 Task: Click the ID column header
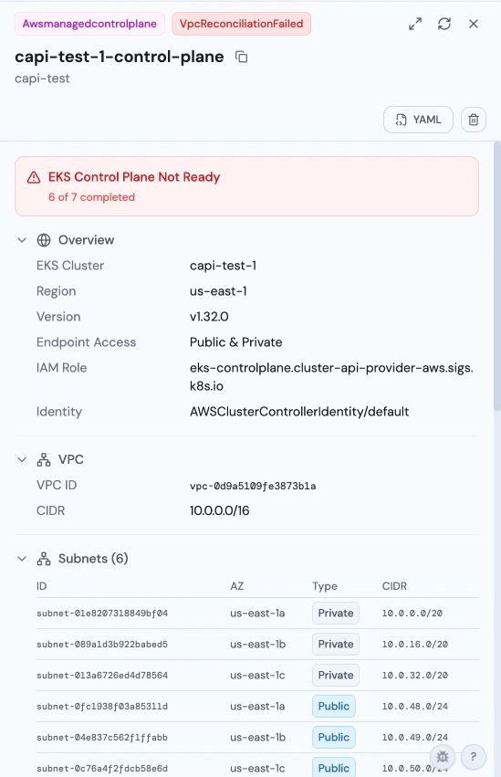[x=42, y=586]
